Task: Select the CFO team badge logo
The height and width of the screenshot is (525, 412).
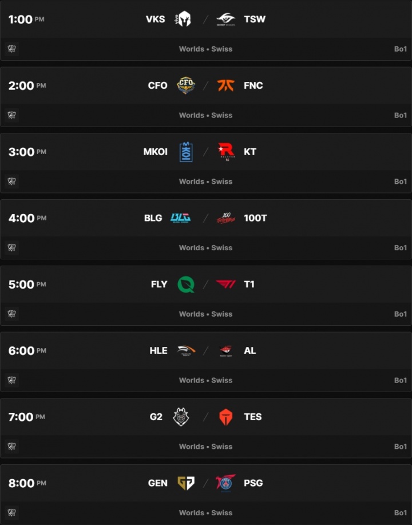Action: click(x=185, y=85)
